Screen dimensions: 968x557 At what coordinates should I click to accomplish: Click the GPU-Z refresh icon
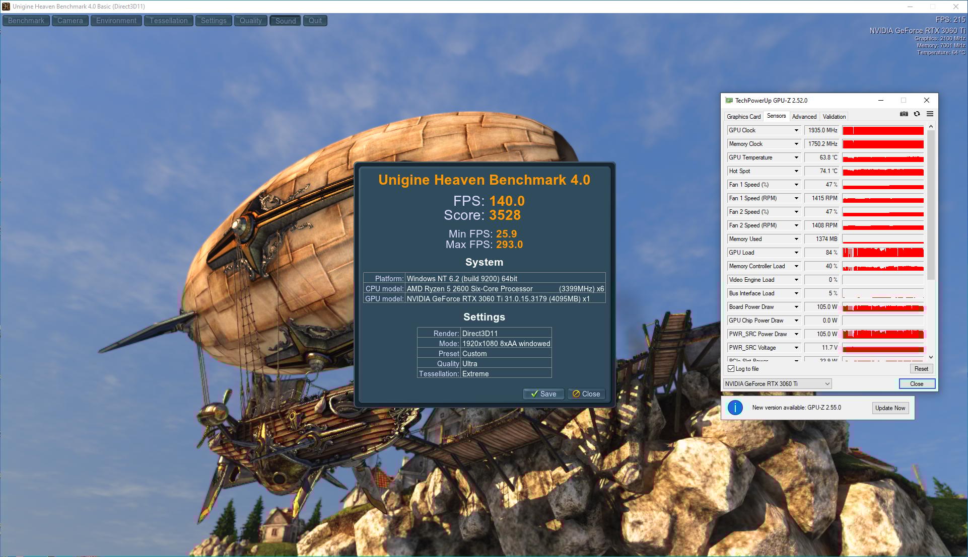pyautogui.click(x=917, y=114)
